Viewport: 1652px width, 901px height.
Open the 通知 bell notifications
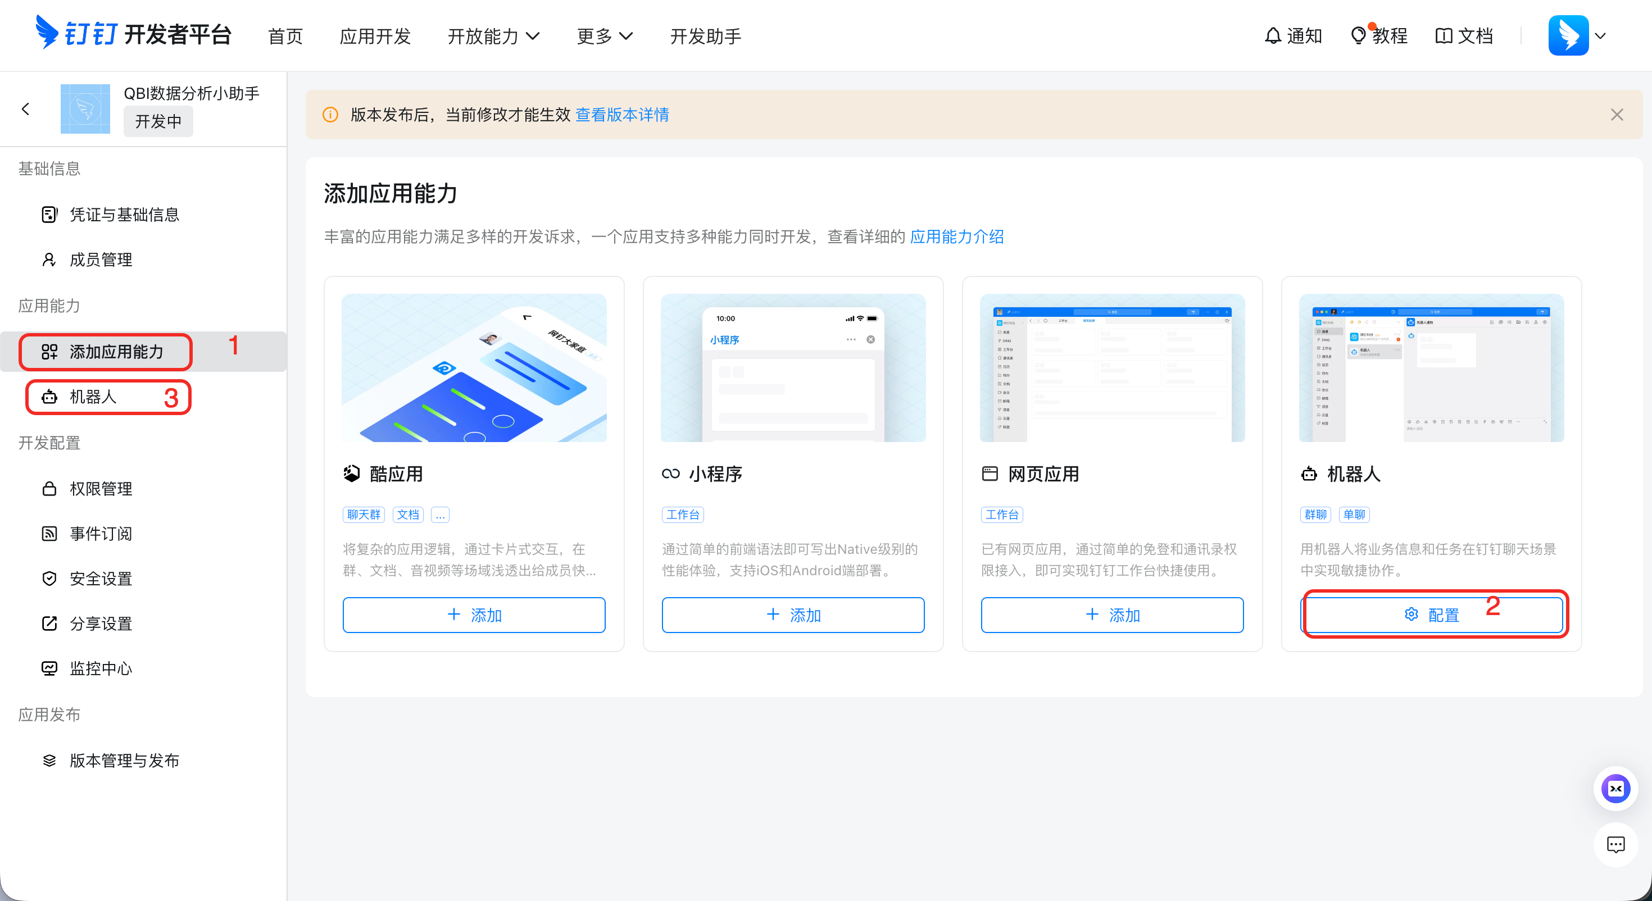[x=1293, y=36]
